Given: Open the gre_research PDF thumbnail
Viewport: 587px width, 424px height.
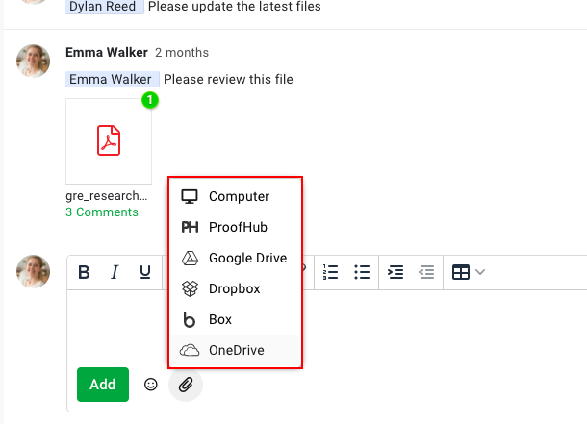Looking at the screenshot, I should (x=109, y=141).
